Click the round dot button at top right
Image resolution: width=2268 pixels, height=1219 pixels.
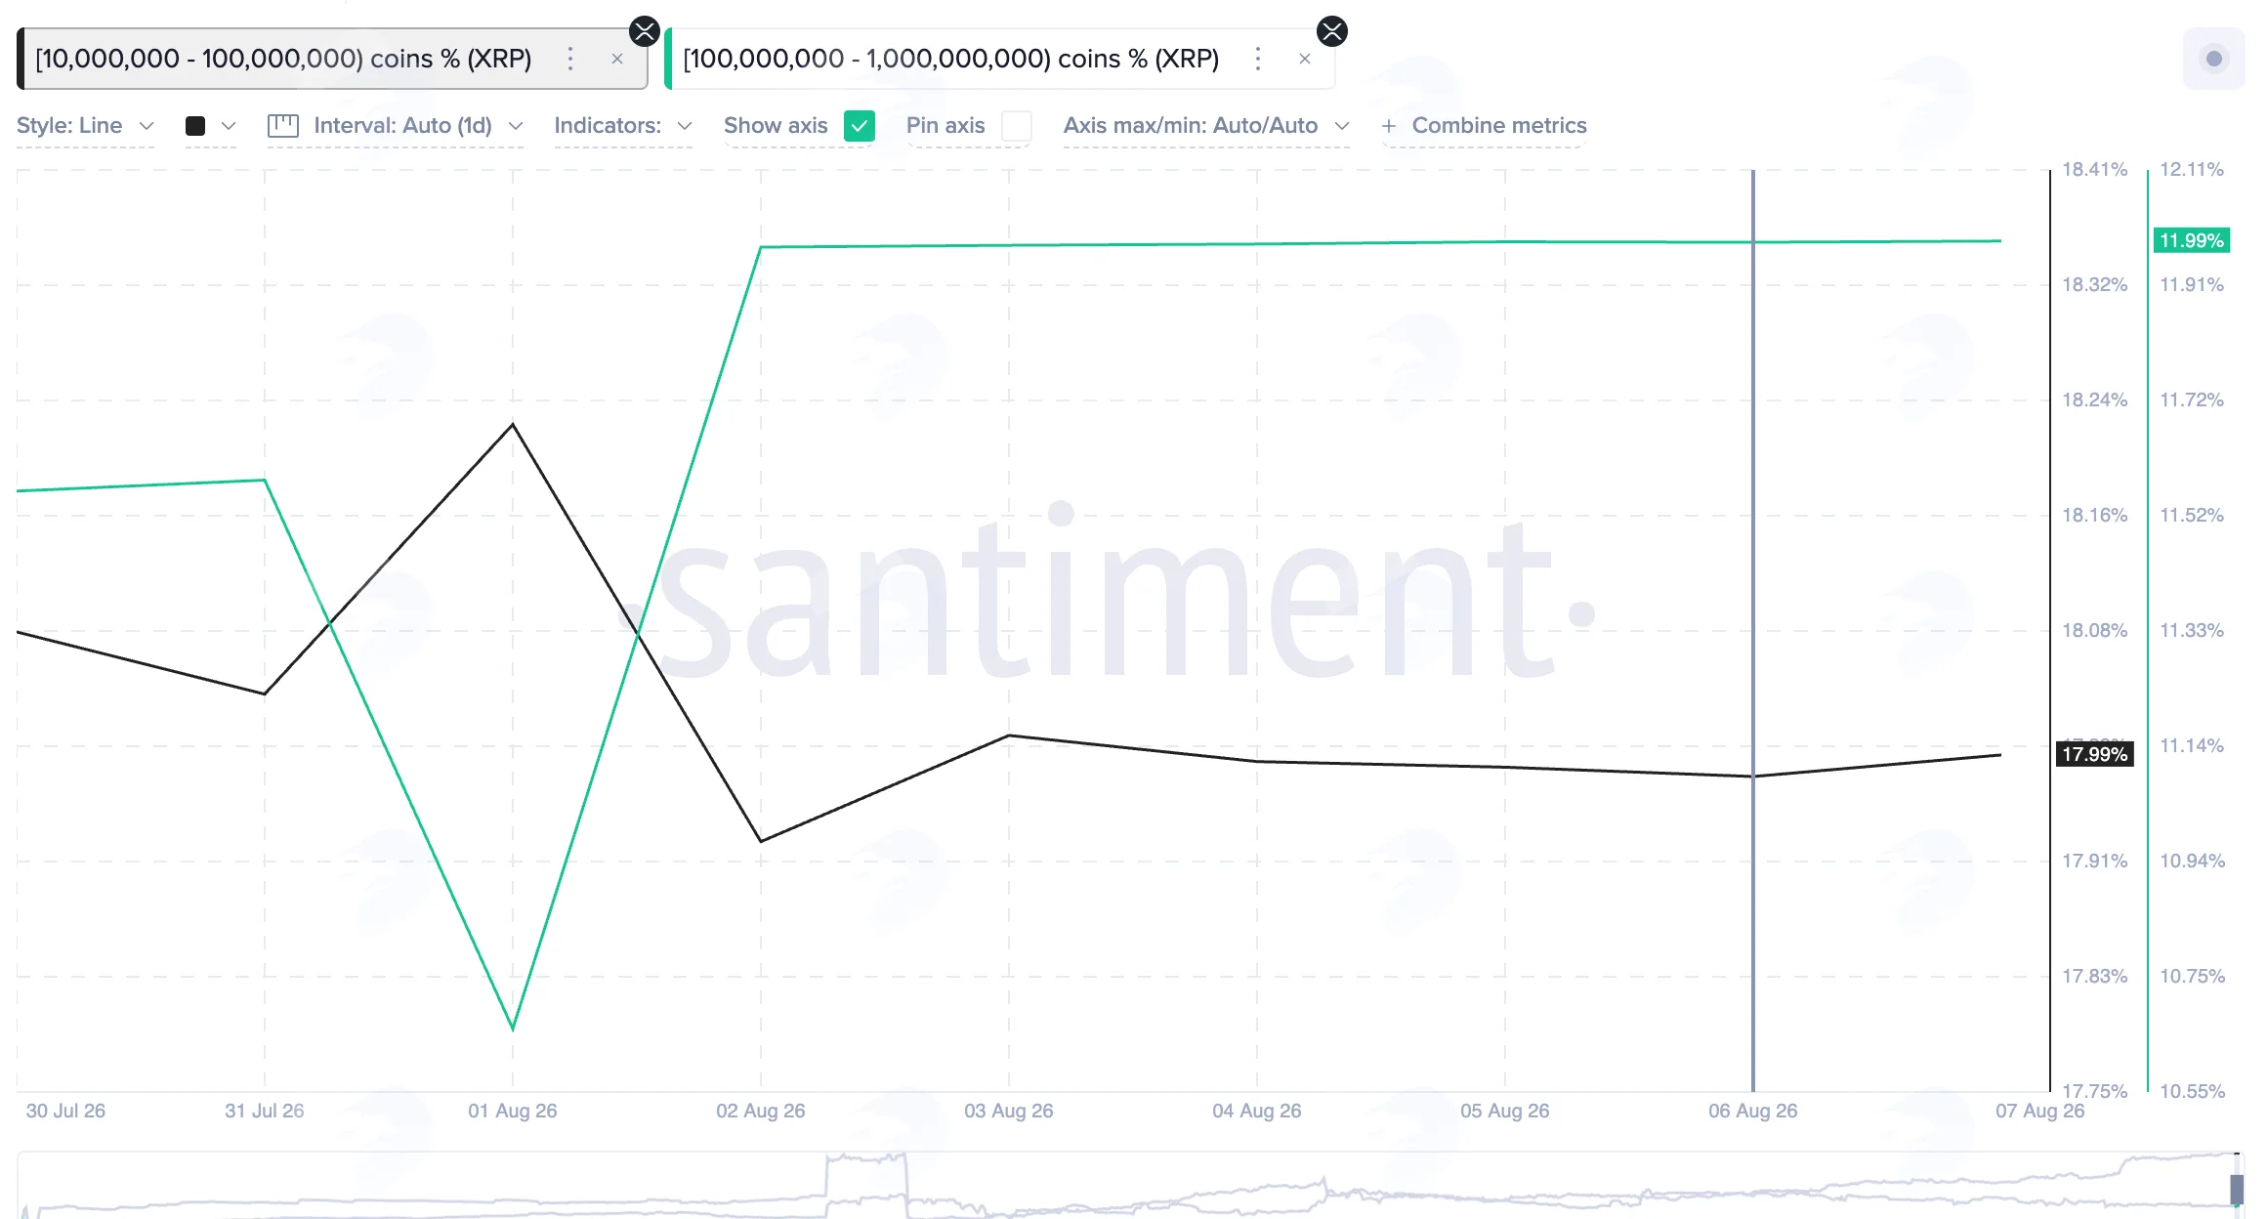(2214, 59)
